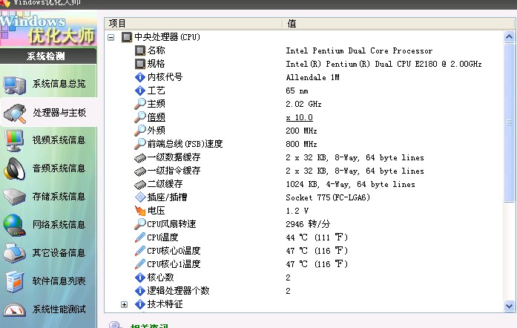Click value 2946 转/分
This screenshot has width=517, height=328.
(308, 224)
